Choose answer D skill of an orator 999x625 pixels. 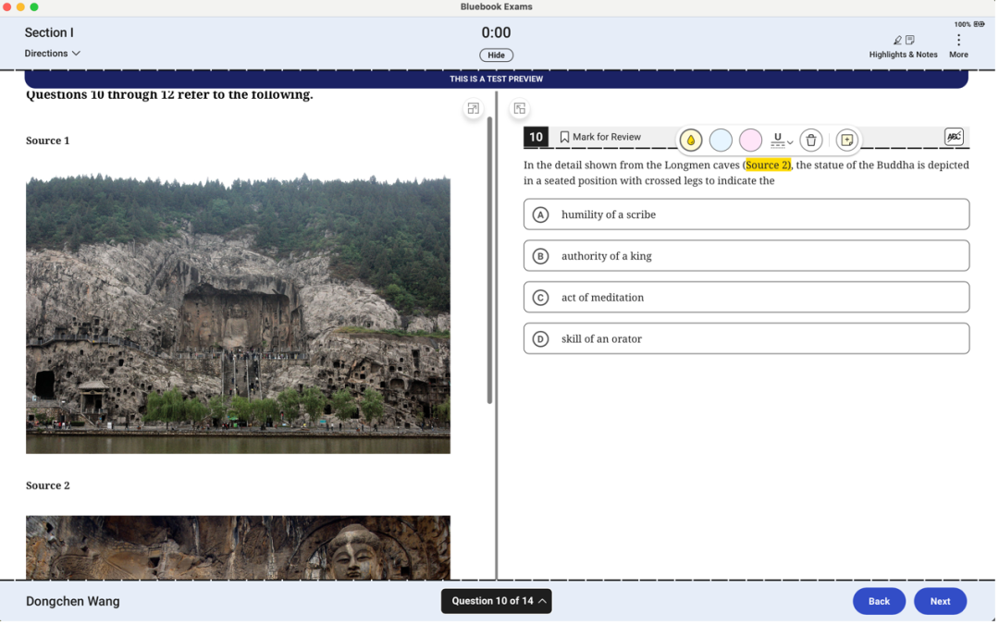click(x=746, y=339)
